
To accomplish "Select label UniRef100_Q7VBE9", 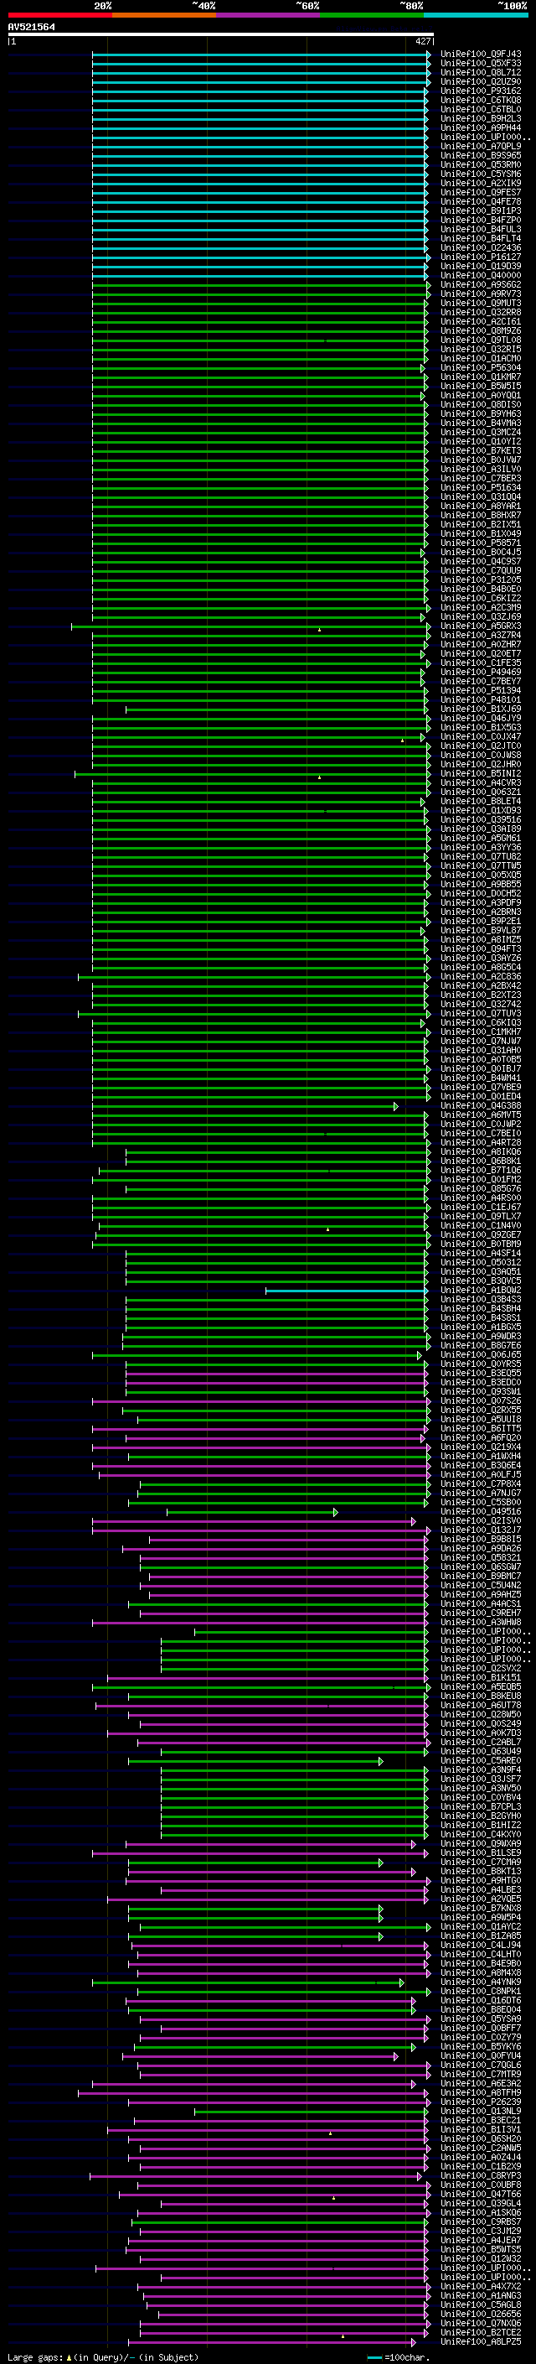I will point(480,1087).
